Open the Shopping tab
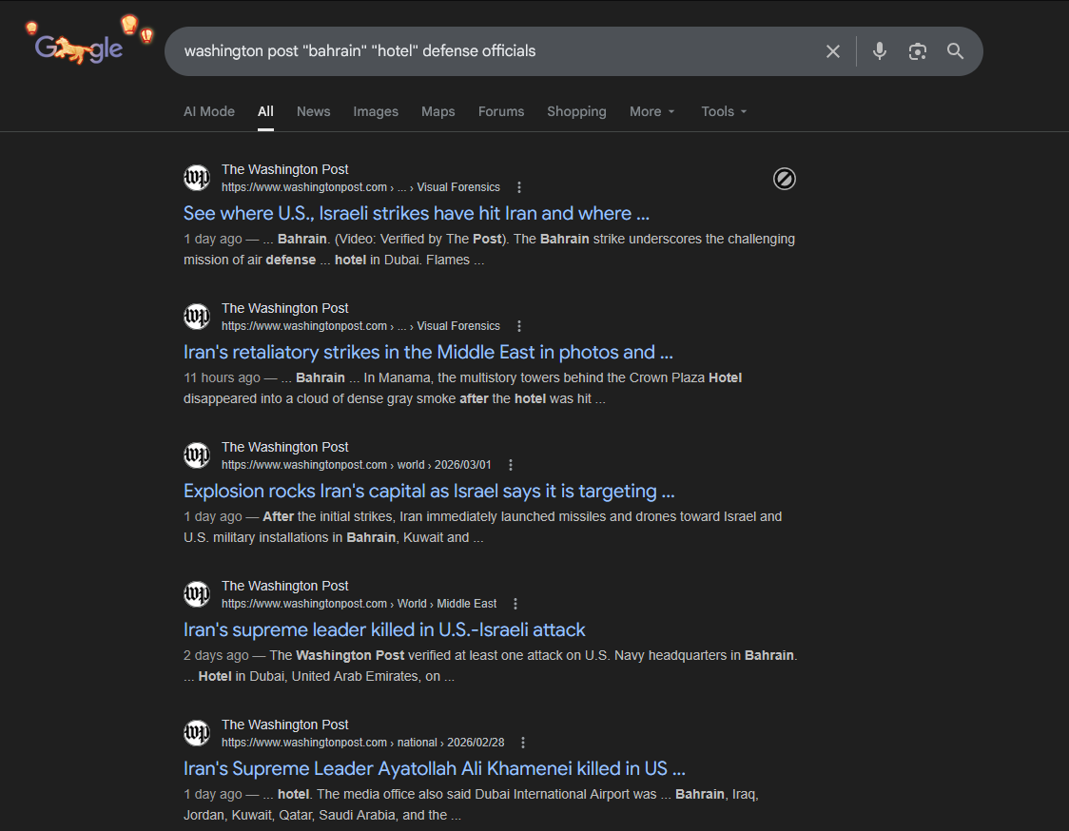Viewport: 1069px width, 831px height. point(576,111)
